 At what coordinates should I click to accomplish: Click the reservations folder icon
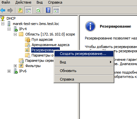click(x=27, y=50)
